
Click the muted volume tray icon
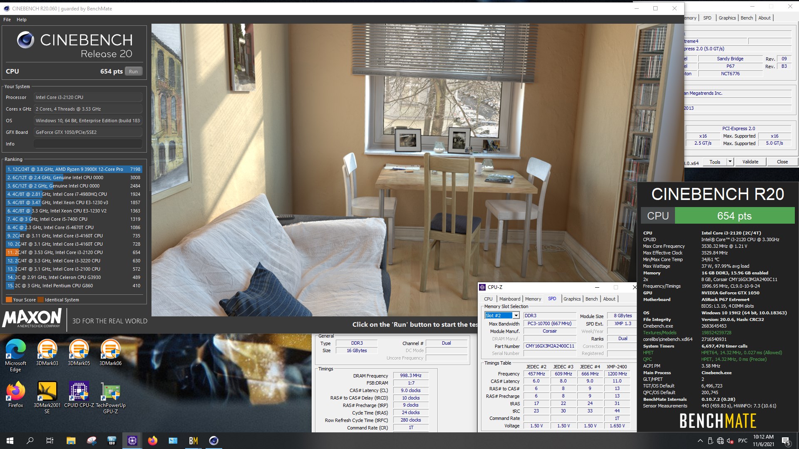(730, 441)
